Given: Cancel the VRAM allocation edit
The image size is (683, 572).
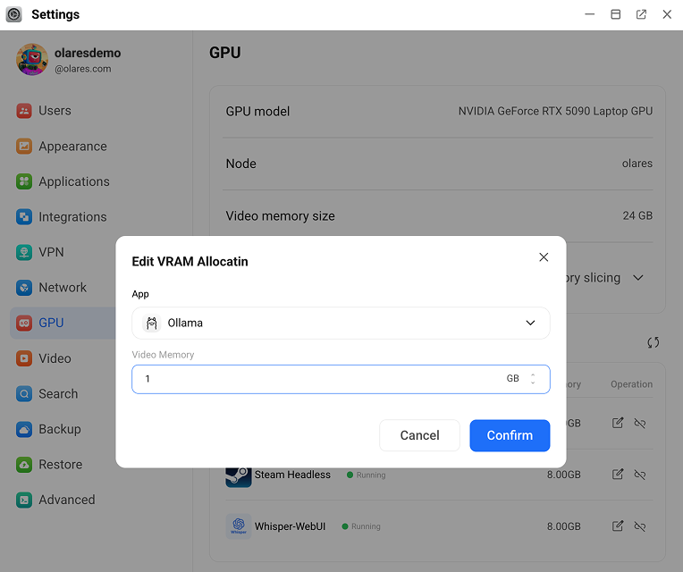Looking at the screenshot, I should coord(419,435).
